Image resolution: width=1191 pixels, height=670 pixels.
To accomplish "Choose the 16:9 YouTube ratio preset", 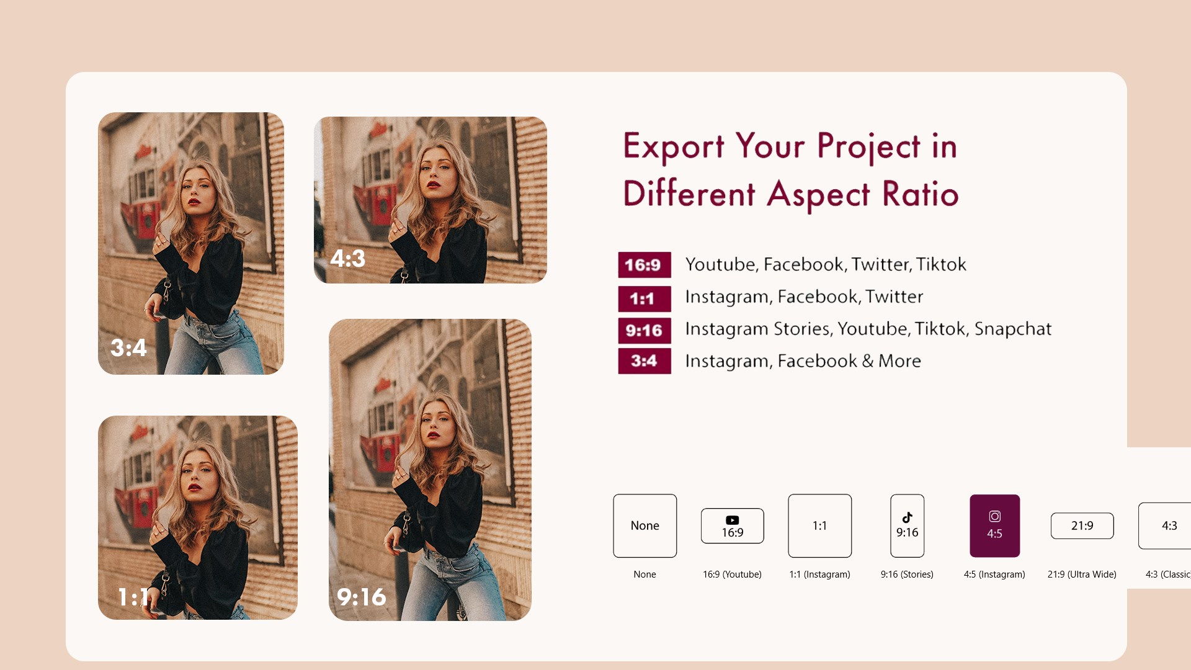I will pos(732,526).
